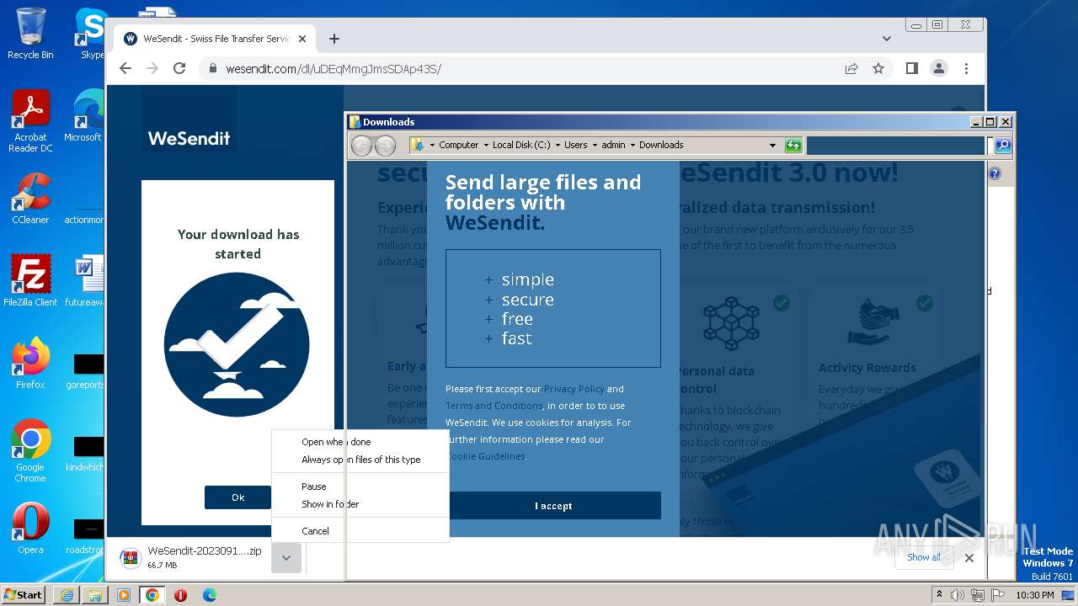Open Opera desktop icon
This screenshot has width=1078, height=606.
tap(30, 529)
